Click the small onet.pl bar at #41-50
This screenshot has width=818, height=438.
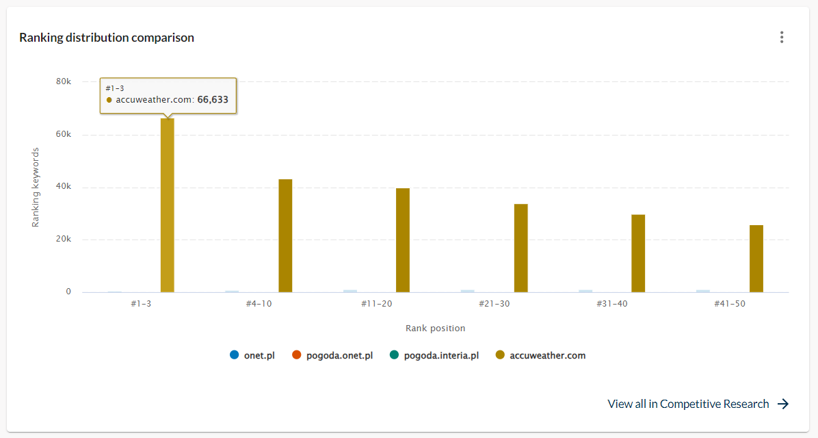[702, 291]
